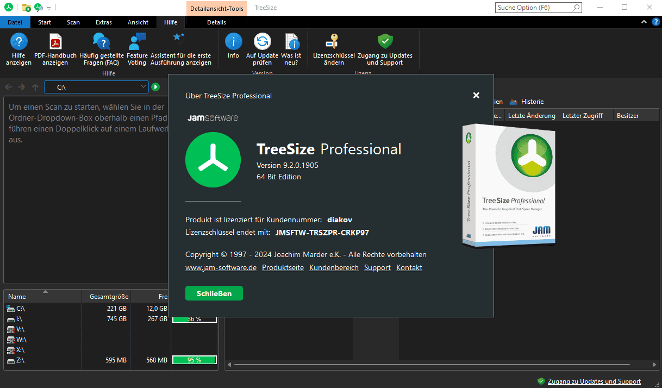Viewport: 662px width, 388px height.
Task: Close the Über TreeSize Professional dialog with X
Action: [476, 95]
